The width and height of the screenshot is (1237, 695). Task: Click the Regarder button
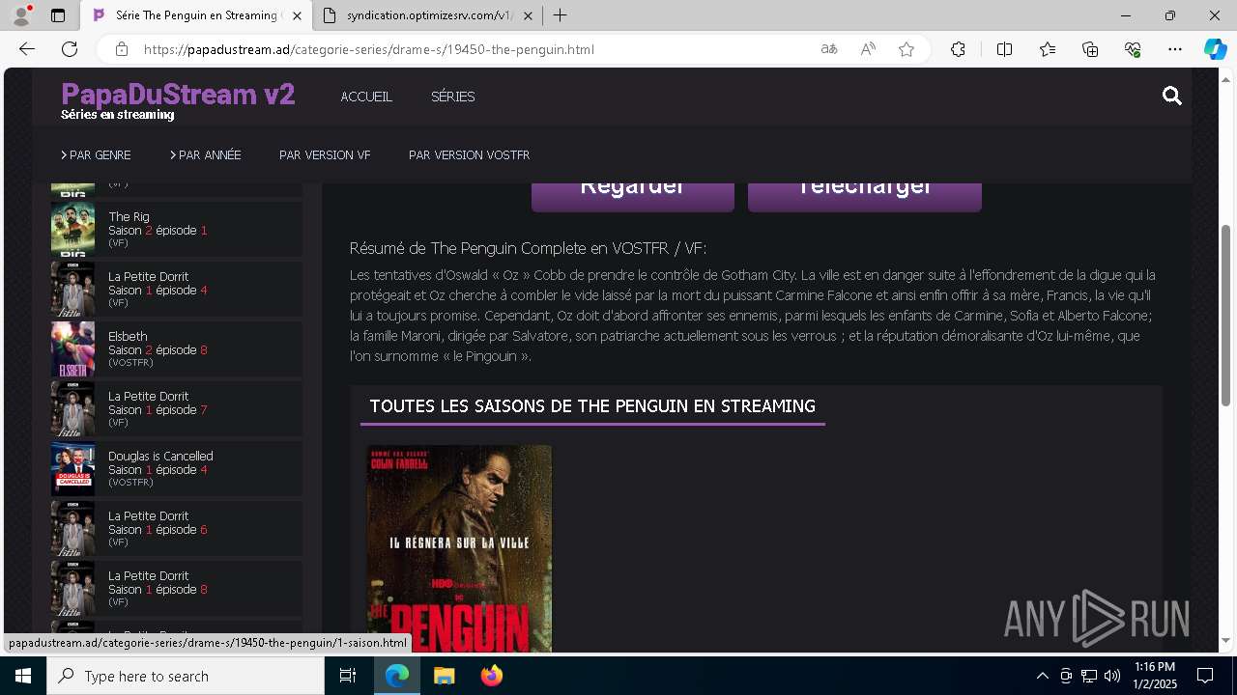point(633,196)
